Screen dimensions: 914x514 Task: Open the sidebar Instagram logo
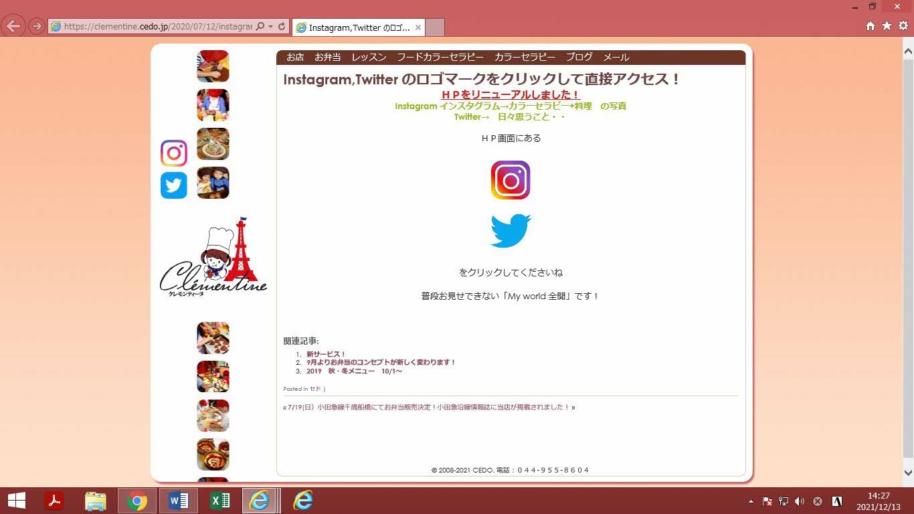coord(174,153)
